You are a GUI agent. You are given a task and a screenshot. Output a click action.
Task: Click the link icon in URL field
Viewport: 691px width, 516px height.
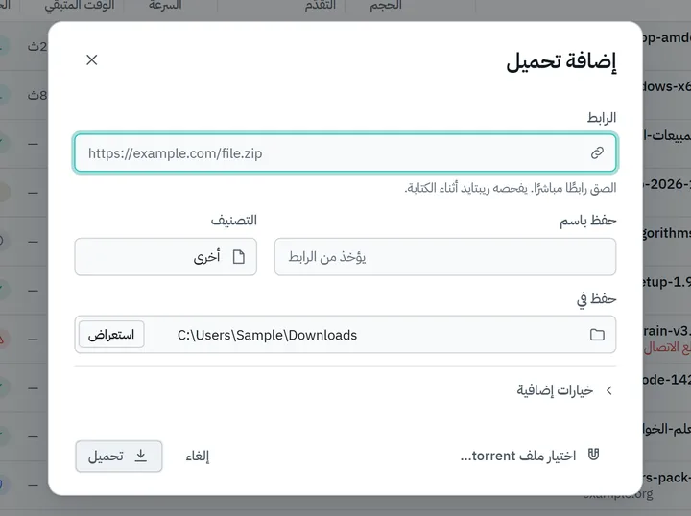pyautogui.click(x=597, y=152)
